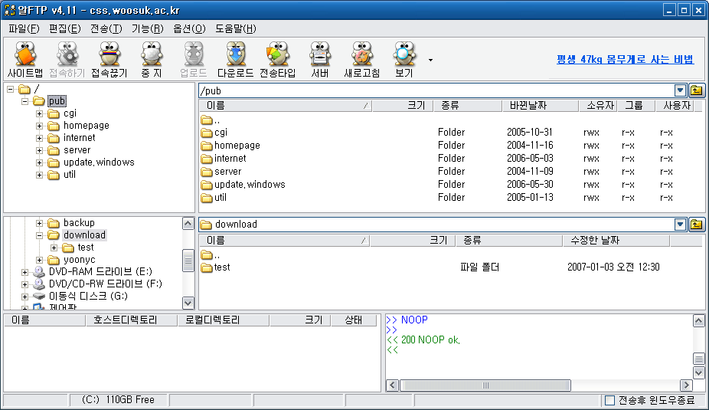
Task: Select parent '..' entry in local file list
Action: coord(211,255)
